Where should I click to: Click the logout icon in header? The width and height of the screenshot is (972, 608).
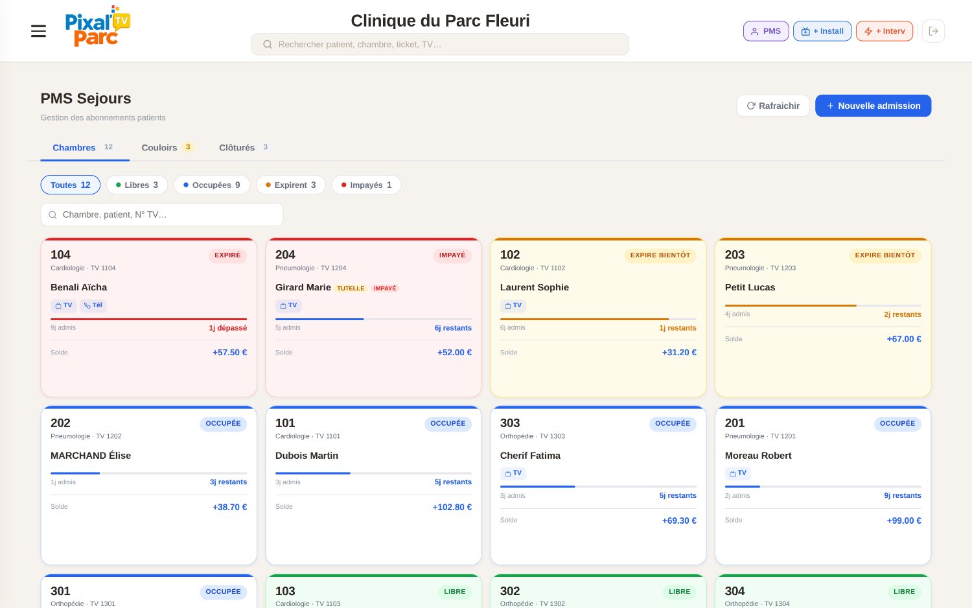(x=933, y=31)
